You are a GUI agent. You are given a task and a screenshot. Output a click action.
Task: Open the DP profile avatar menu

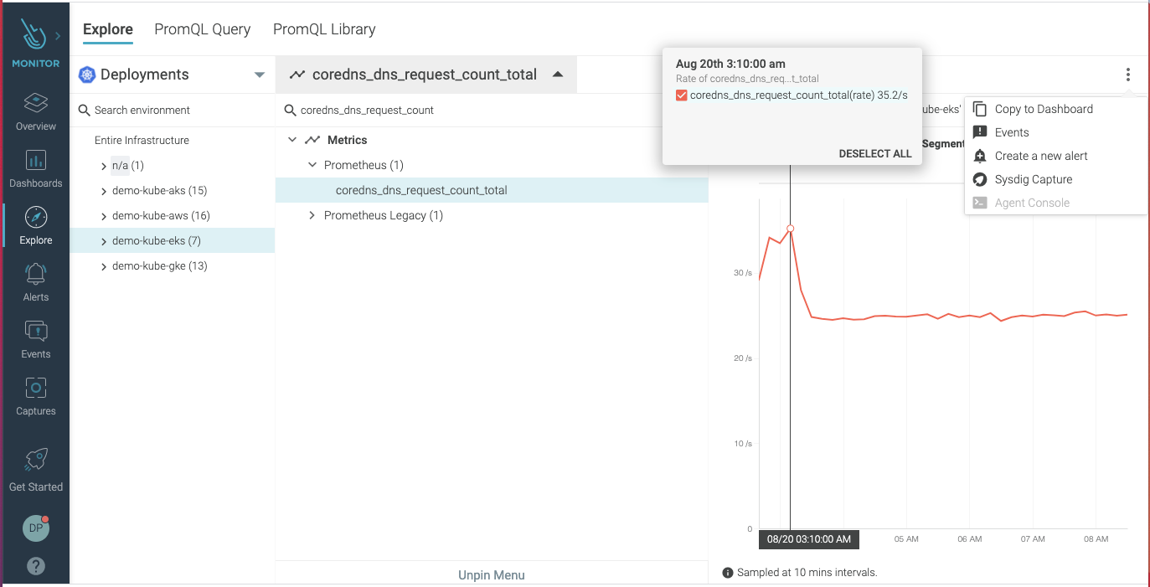tap(35, 528)
